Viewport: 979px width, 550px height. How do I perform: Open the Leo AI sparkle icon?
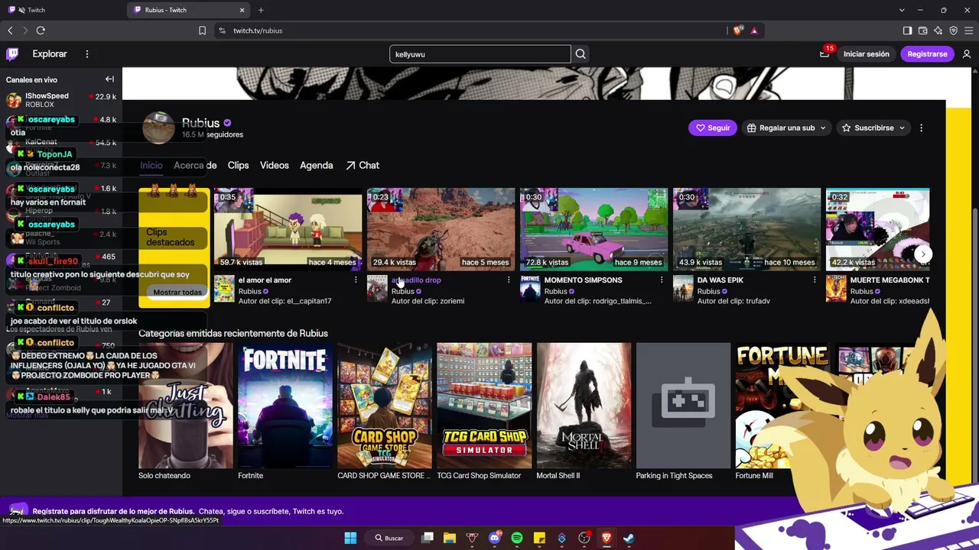(938, 31)
